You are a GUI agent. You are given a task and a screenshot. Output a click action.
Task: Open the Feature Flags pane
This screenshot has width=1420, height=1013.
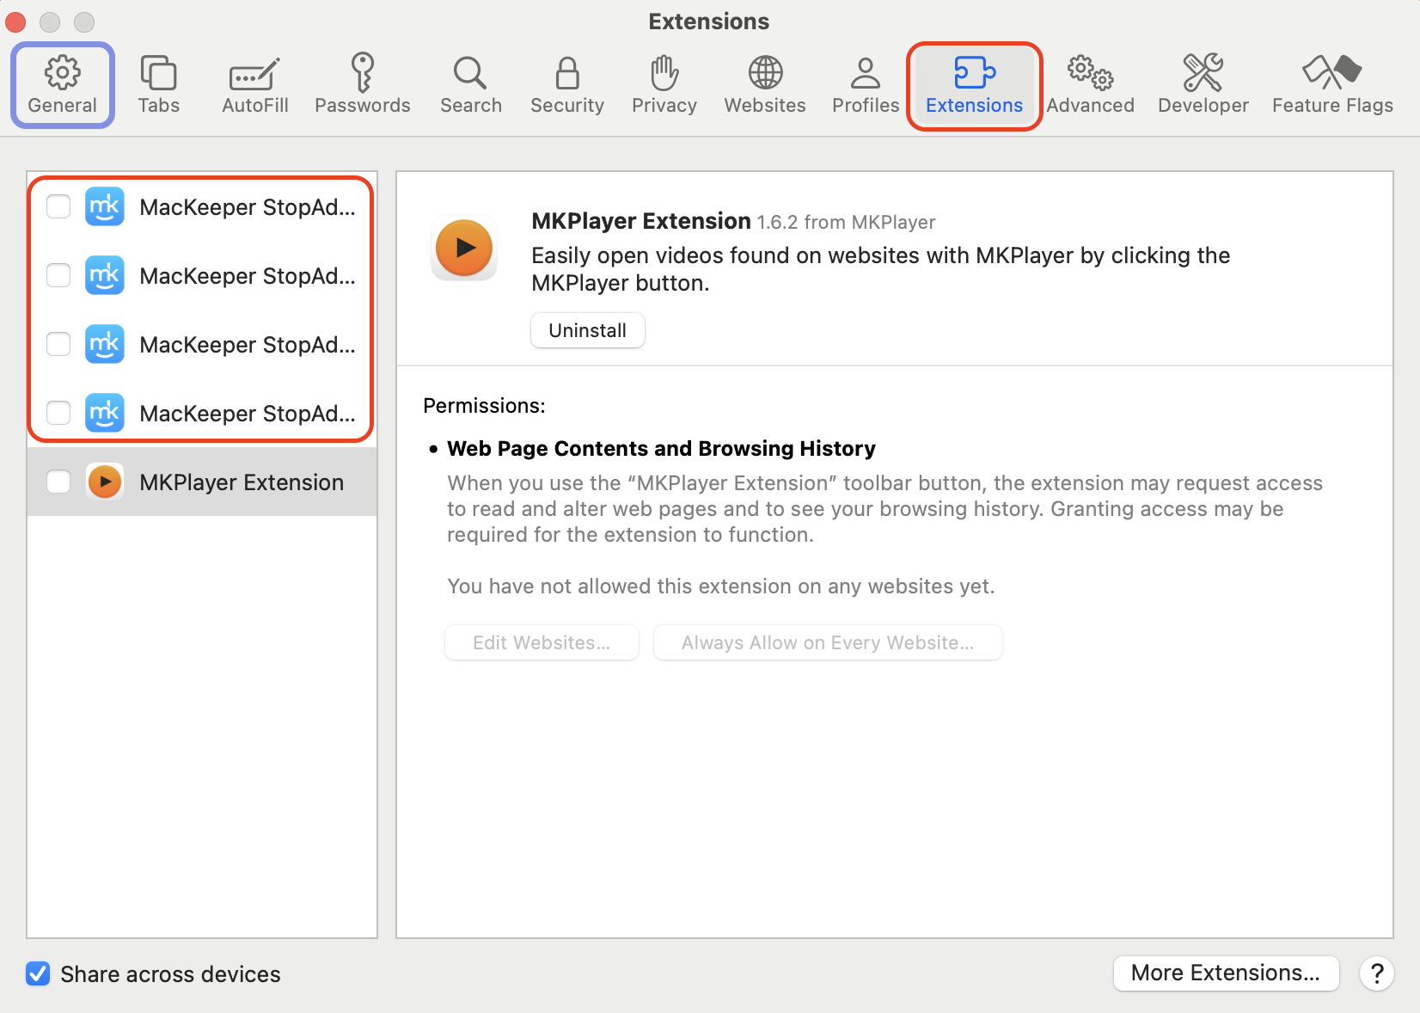[1333, 85]
